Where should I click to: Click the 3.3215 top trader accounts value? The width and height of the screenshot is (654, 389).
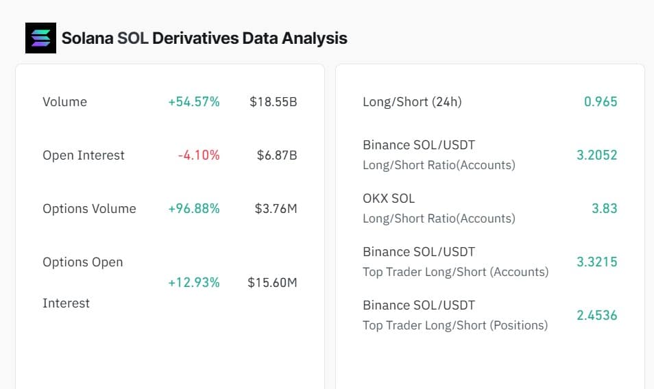[596, 262]
